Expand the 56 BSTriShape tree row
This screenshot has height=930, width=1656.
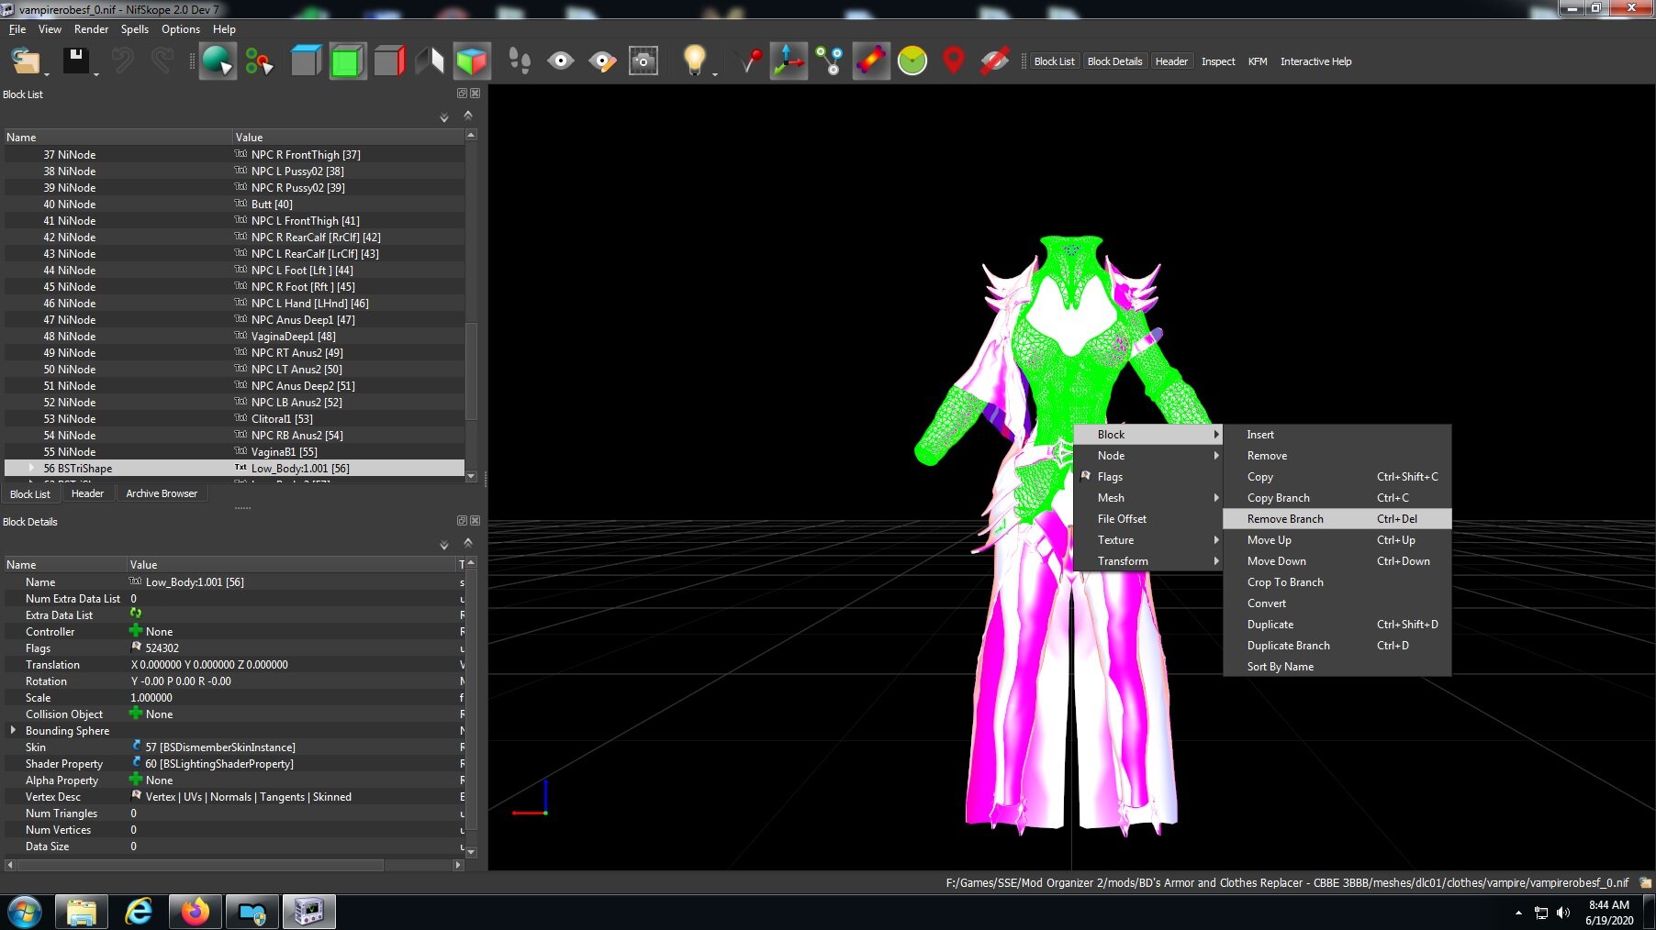(31, 468)
